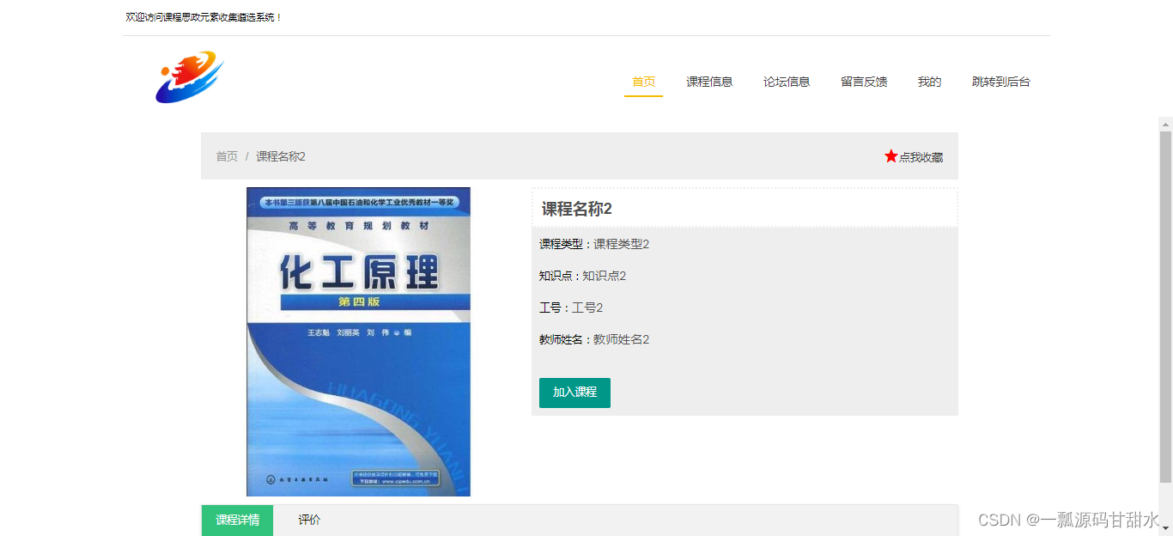The height and width of the screenshot is (536, 1173).
Task: Open the 首页 navigation item
Action: click(x=643, y=82)
